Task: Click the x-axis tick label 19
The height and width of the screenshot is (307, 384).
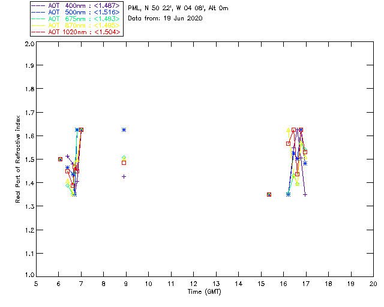Action: [x=351, y=284]
